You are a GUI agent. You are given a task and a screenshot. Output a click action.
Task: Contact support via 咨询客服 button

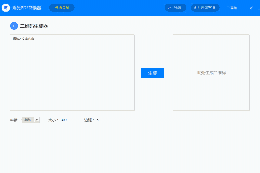(205, 7)
